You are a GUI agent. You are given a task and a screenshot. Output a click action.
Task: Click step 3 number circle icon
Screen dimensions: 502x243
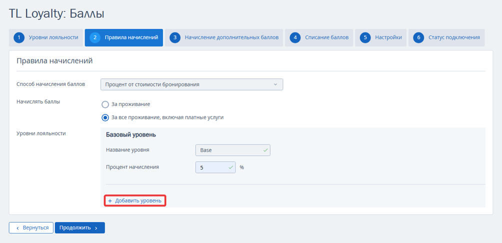point(175,38)
